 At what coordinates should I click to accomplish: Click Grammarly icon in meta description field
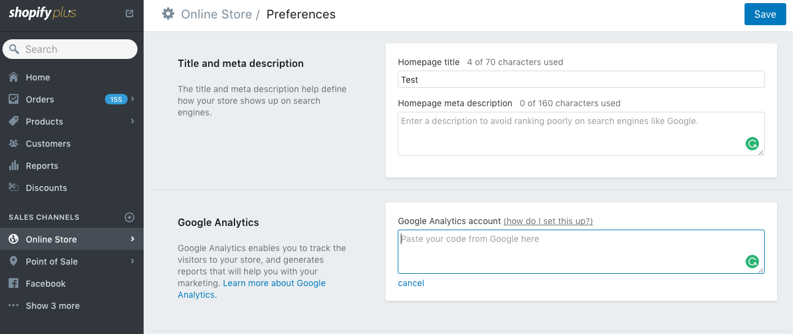[752, 144]
